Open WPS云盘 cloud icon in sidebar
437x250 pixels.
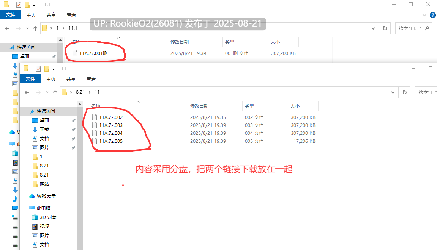click(32, 196)
